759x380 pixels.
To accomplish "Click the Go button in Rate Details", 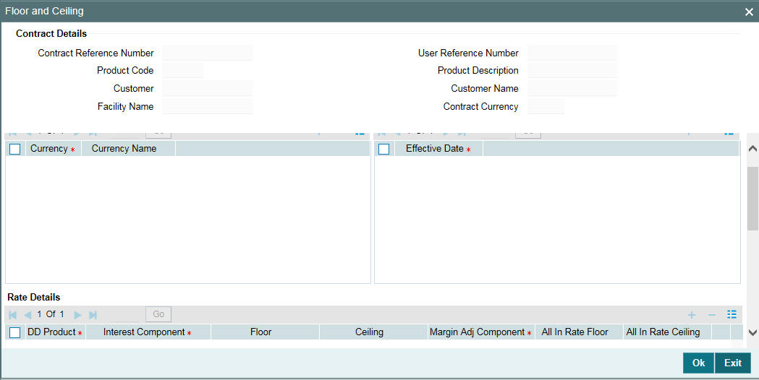I will (x=158, y=314).
